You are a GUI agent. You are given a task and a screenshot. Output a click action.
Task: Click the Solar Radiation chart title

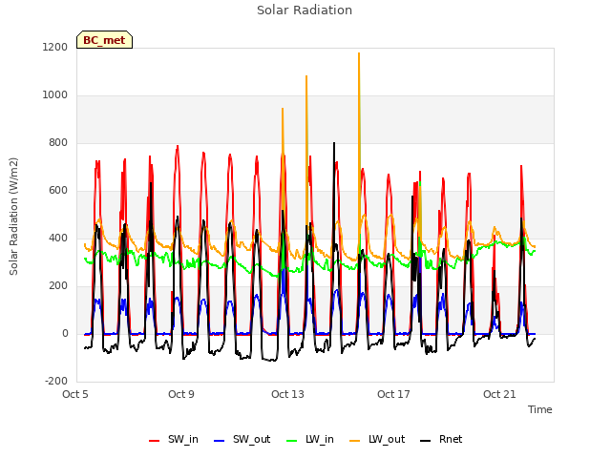point(305,10)
